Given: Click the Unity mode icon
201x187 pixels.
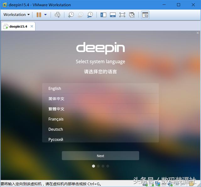Looking at the screenshot, I should click(x=132, y=15).
